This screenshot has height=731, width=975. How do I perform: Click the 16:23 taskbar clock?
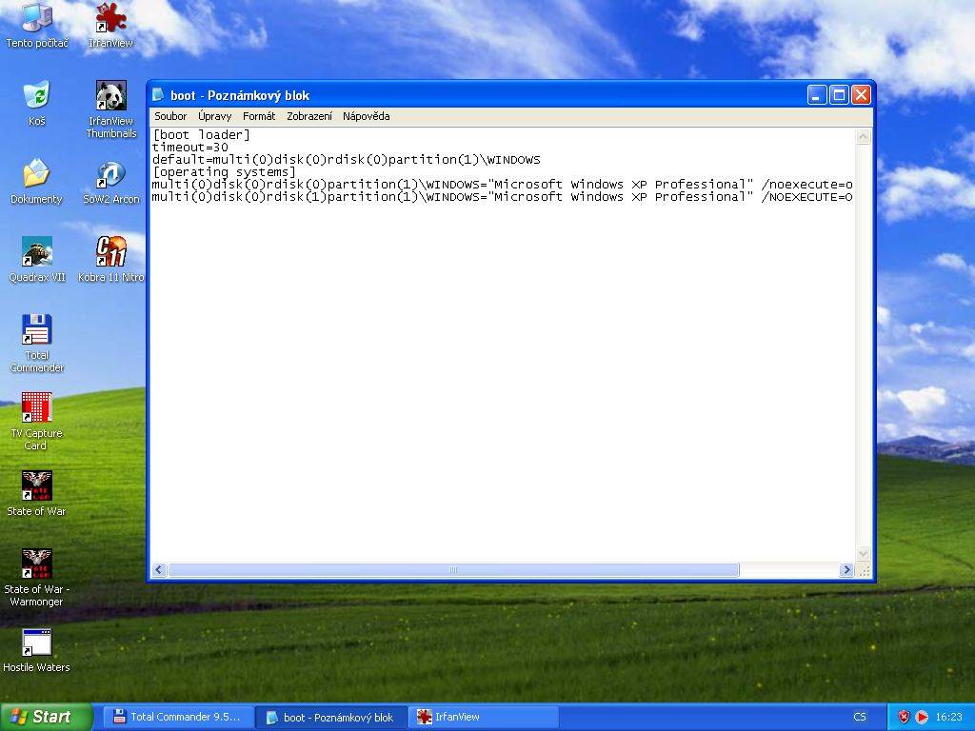point(948,717)
